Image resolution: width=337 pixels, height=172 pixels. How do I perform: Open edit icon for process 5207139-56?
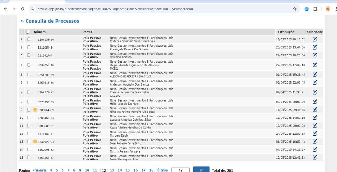click(x=314, y=39)
